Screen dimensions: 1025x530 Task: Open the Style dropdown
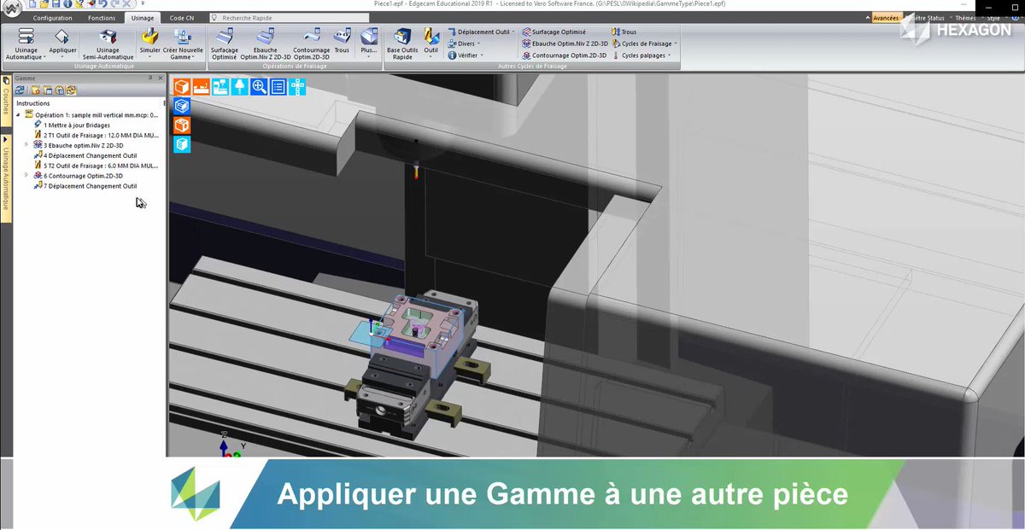[995, 17]
